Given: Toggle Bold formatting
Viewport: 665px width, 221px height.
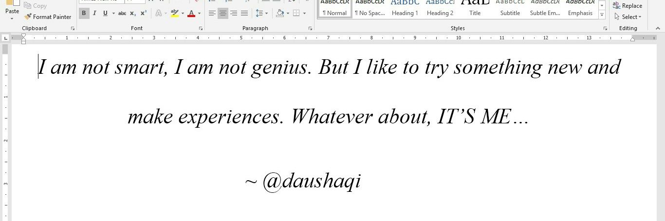Looking at the screenshot, I should pyautogui.click(x=84, y=13).
